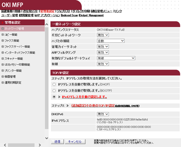Click the sidebar scroll-down arrow
The width and height of the screenshot is (181, 147).
(x=46, y=138)
